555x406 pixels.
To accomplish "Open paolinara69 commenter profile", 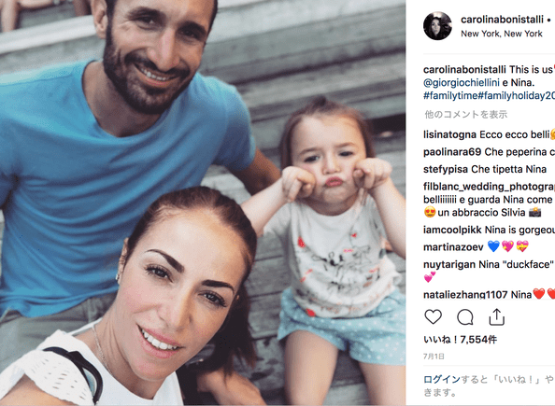I will tap(452, 152).
